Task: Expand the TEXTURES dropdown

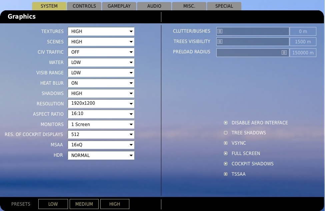Action: [x=101, y=31]
